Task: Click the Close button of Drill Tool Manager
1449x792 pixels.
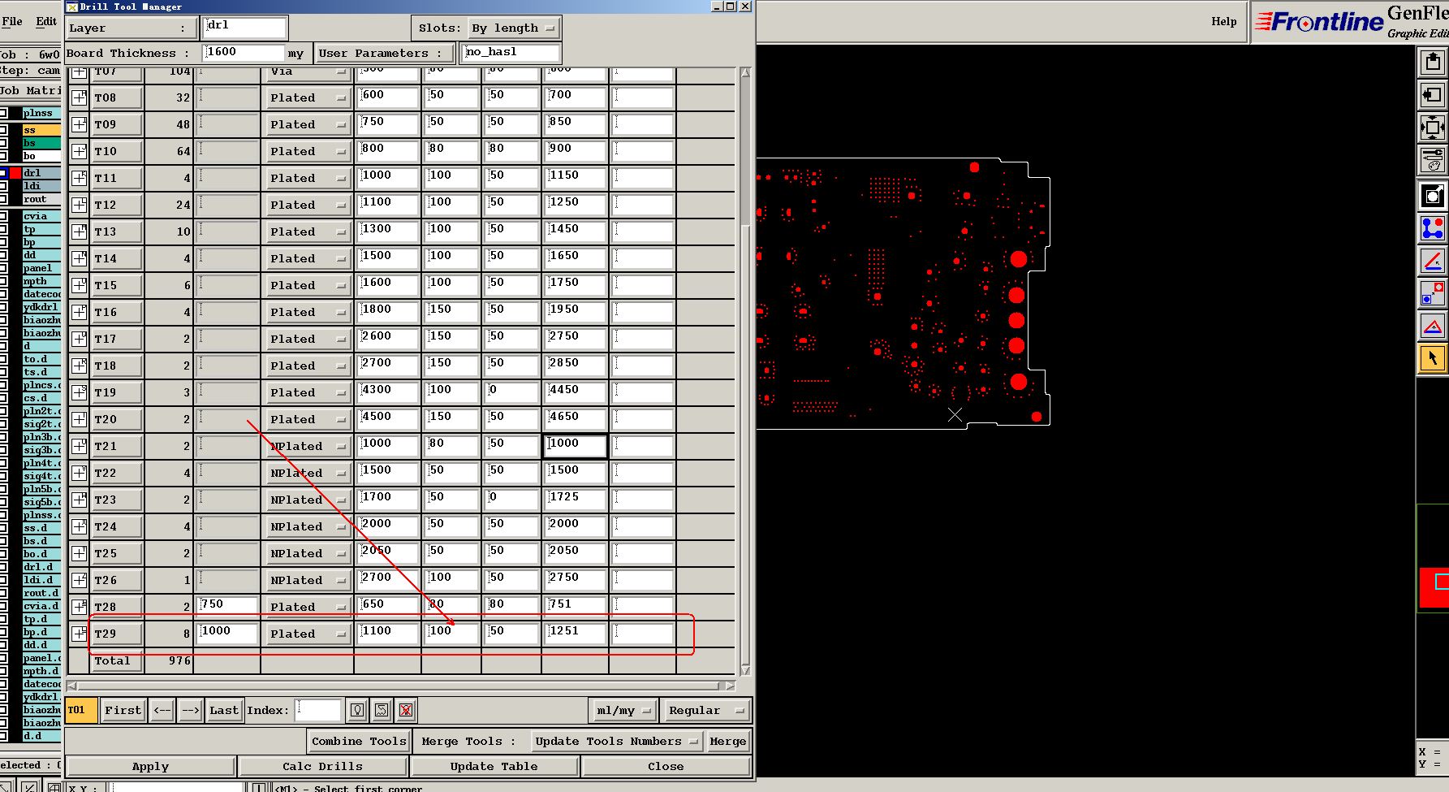Action: point(666,766)
